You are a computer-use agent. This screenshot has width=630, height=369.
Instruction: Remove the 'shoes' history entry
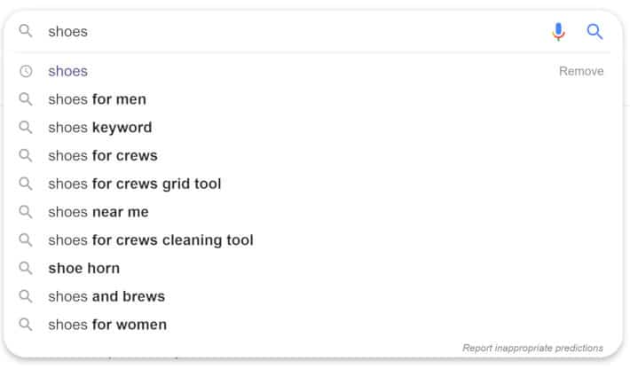[x=581, y=71]
